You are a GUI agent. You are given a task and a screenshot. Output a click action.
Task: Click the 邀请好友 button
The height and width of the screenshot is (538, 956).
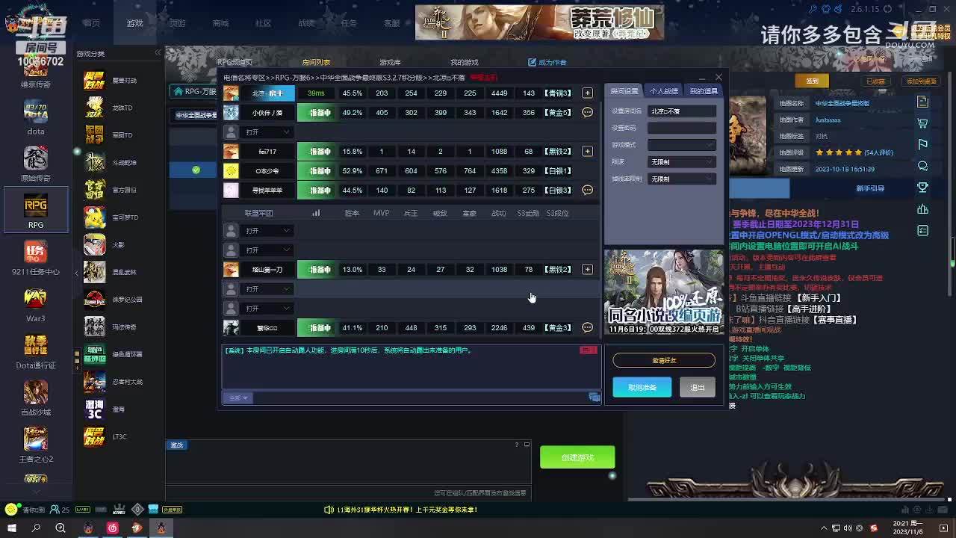(664, 360)
